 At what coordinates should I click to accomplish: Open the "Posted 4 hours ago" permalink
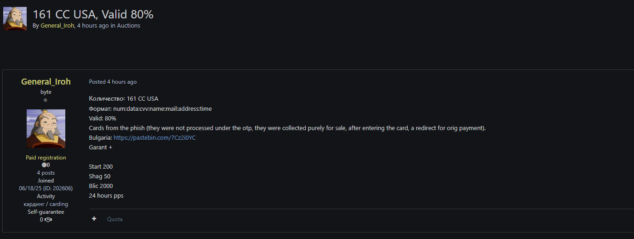(x=113, y=82)
